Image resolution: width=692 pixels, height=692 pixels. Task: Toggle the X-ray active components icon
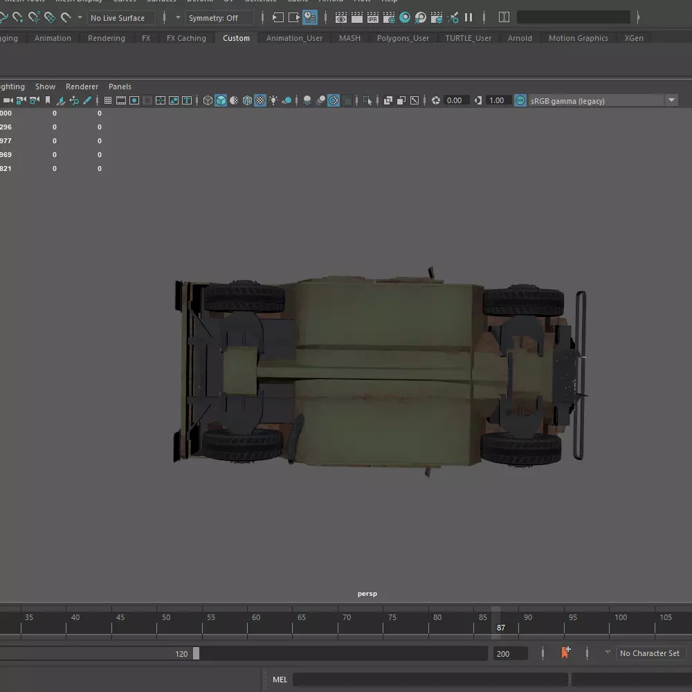[401, 100]
